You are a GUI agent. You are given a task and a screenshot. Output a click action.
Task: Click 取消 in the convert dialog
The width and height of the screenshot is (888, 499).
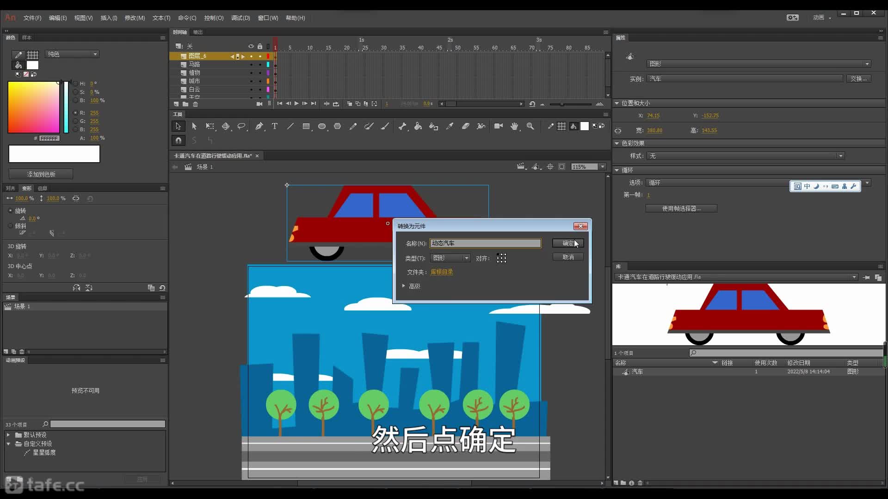click(568, 257)
